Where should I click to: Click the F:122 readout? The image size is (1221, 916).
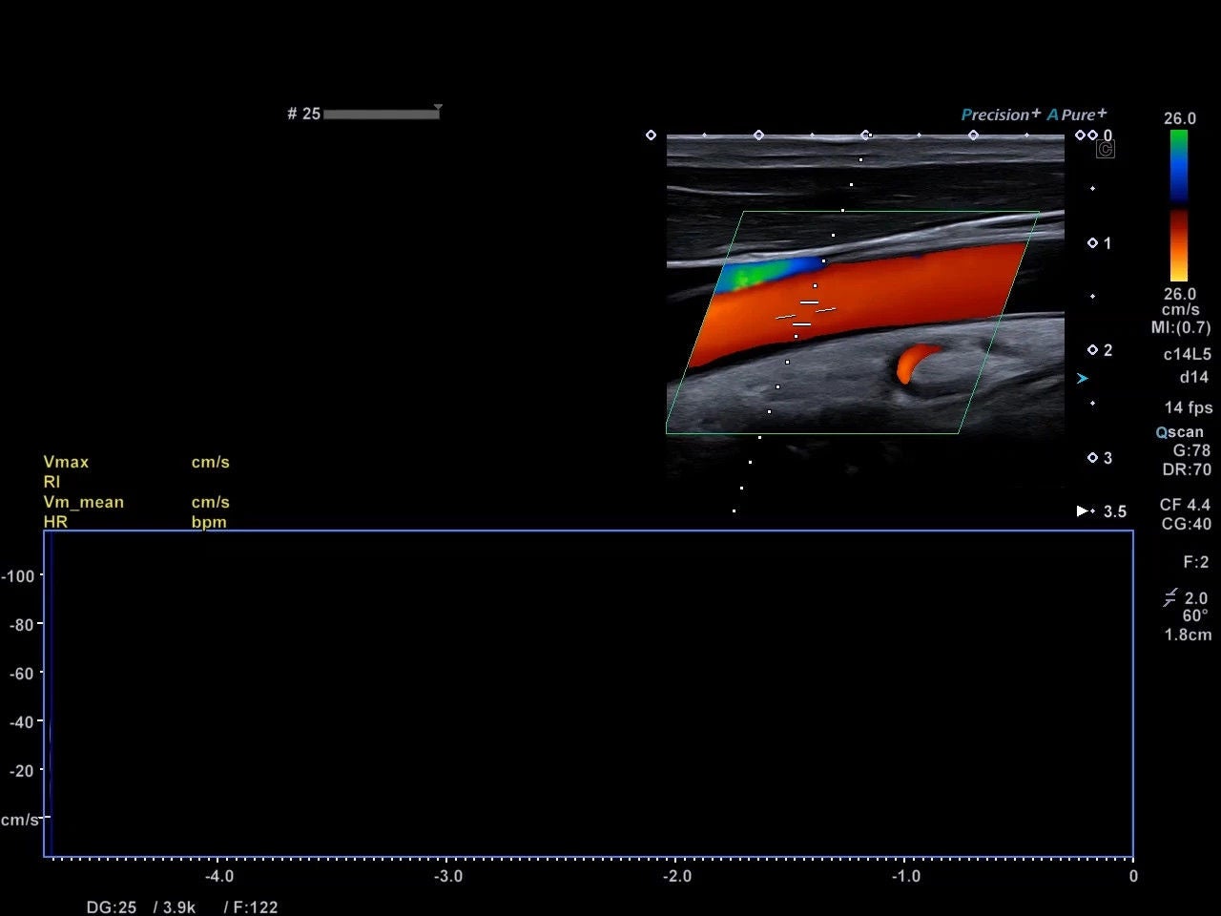point(256,907)
